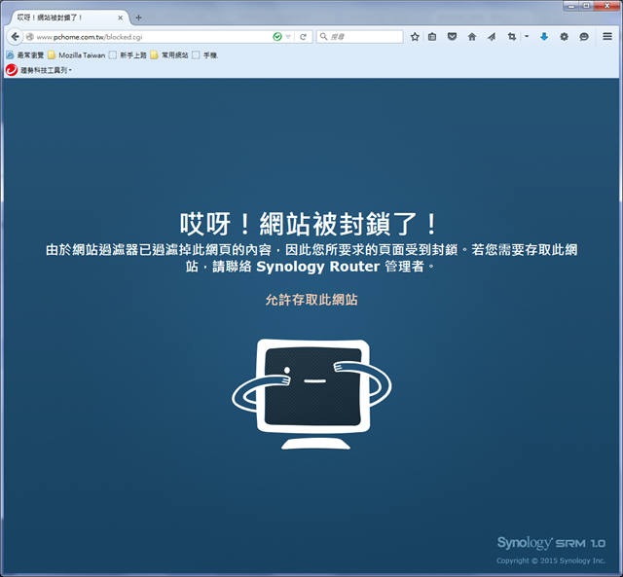
Task: Open a new tab with plus button
Action: point(138,18)
